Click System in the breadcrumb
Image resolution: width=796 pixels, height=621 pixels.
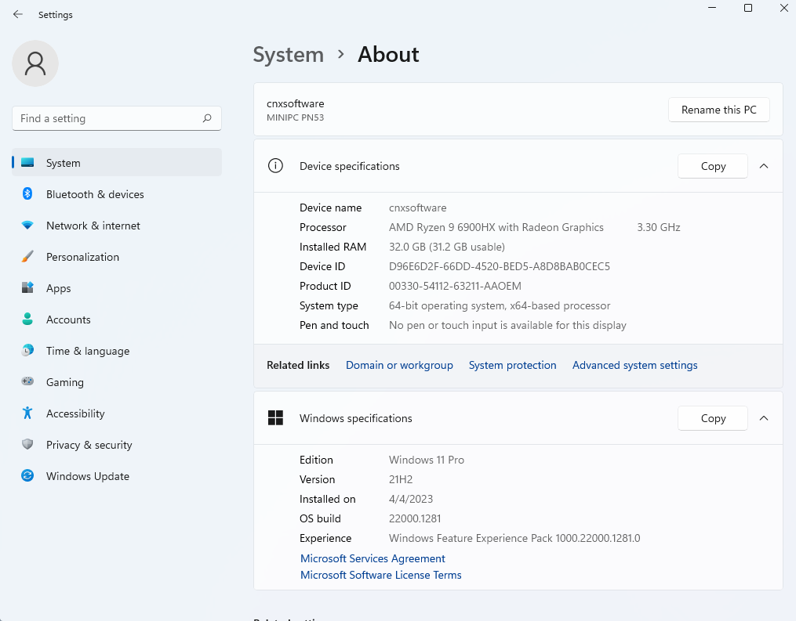click(289, 55)
